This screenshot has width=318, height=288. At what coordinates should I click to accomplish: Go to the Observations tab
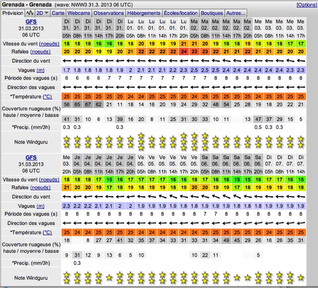108,12
